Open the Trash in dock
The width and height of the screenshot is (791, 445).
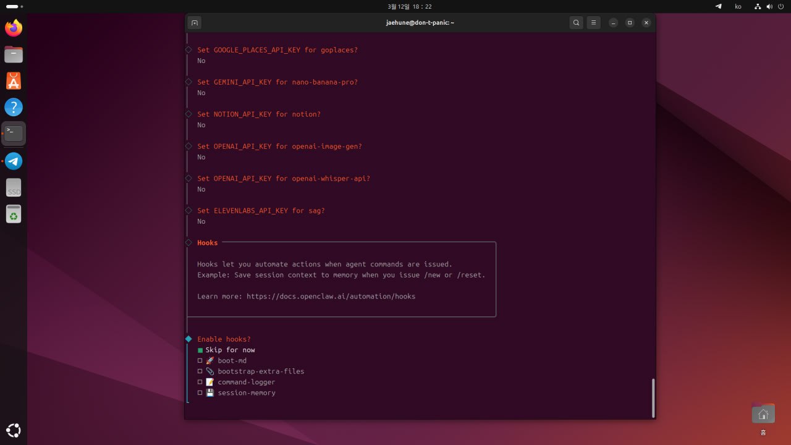tap(14, 214)
